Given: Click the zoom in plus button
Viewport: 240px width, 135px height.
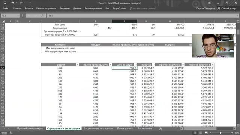Looking at the screenshot, I should [232, 133].
